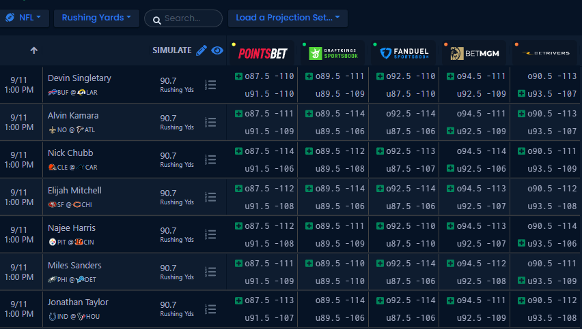Open list icon for Nick Chubb

[210, 160]
